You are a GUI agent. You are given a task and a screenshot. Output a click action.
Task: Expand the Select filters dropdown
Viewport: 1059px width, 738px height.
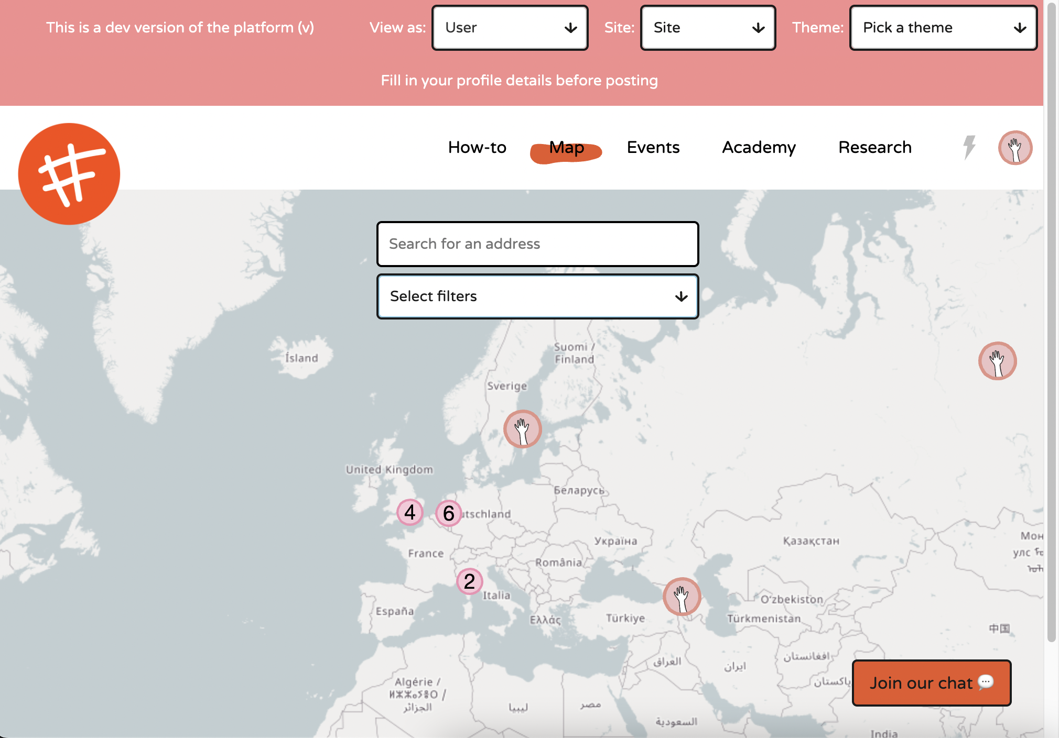coord(537,296)
